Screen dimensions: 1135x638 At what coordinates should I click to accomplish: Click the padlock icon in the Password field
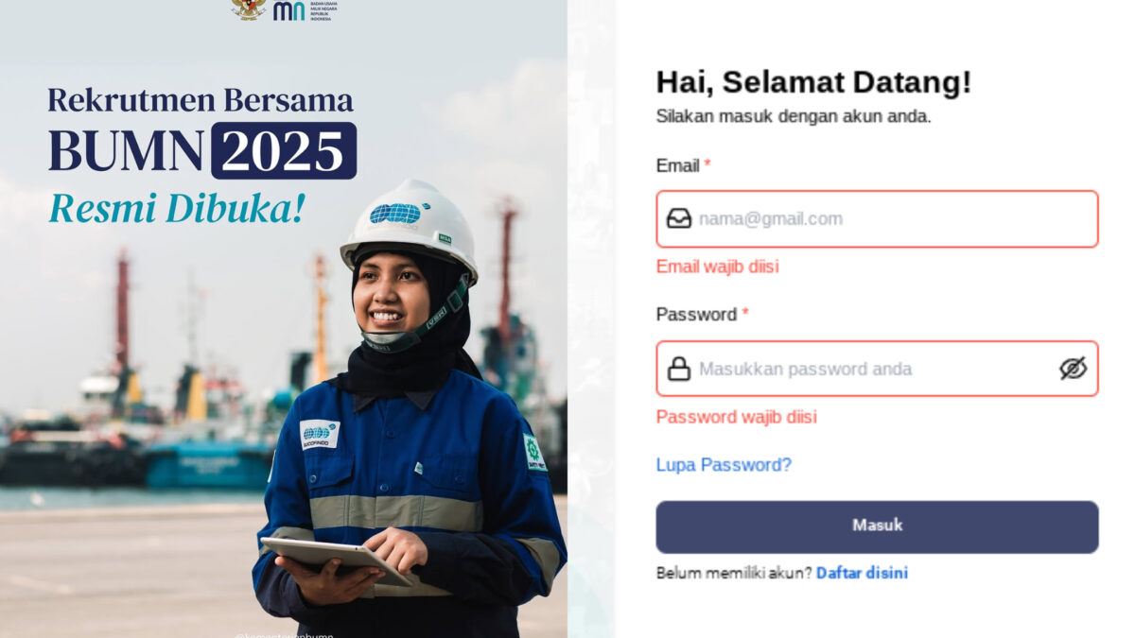tap(679, 369)
